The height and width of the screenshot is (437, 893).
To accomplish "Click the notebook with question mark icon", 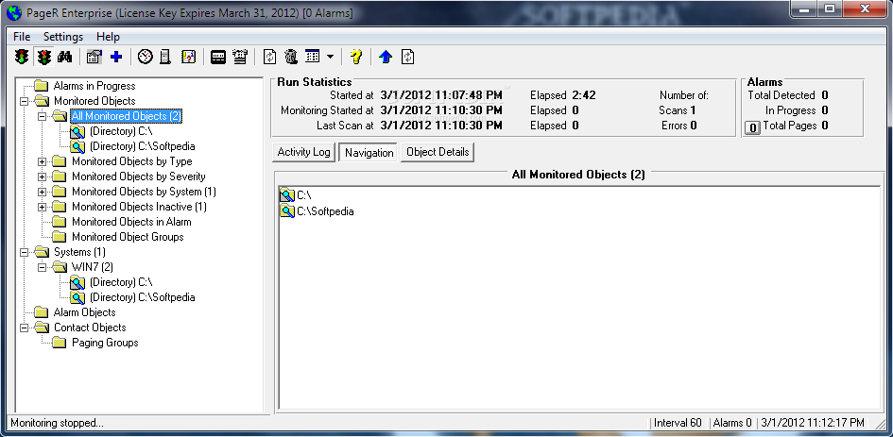I will click(188, 57).
